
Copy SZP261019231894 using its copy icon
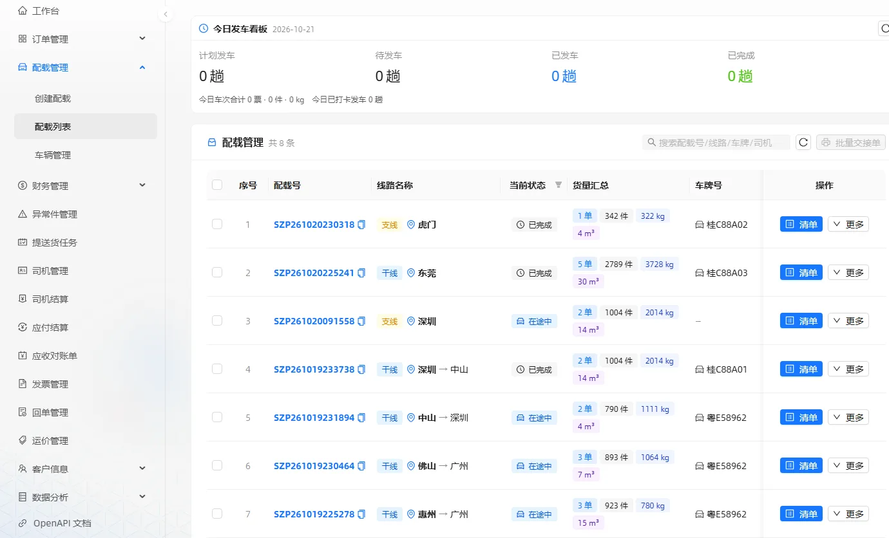coord(361,418)
